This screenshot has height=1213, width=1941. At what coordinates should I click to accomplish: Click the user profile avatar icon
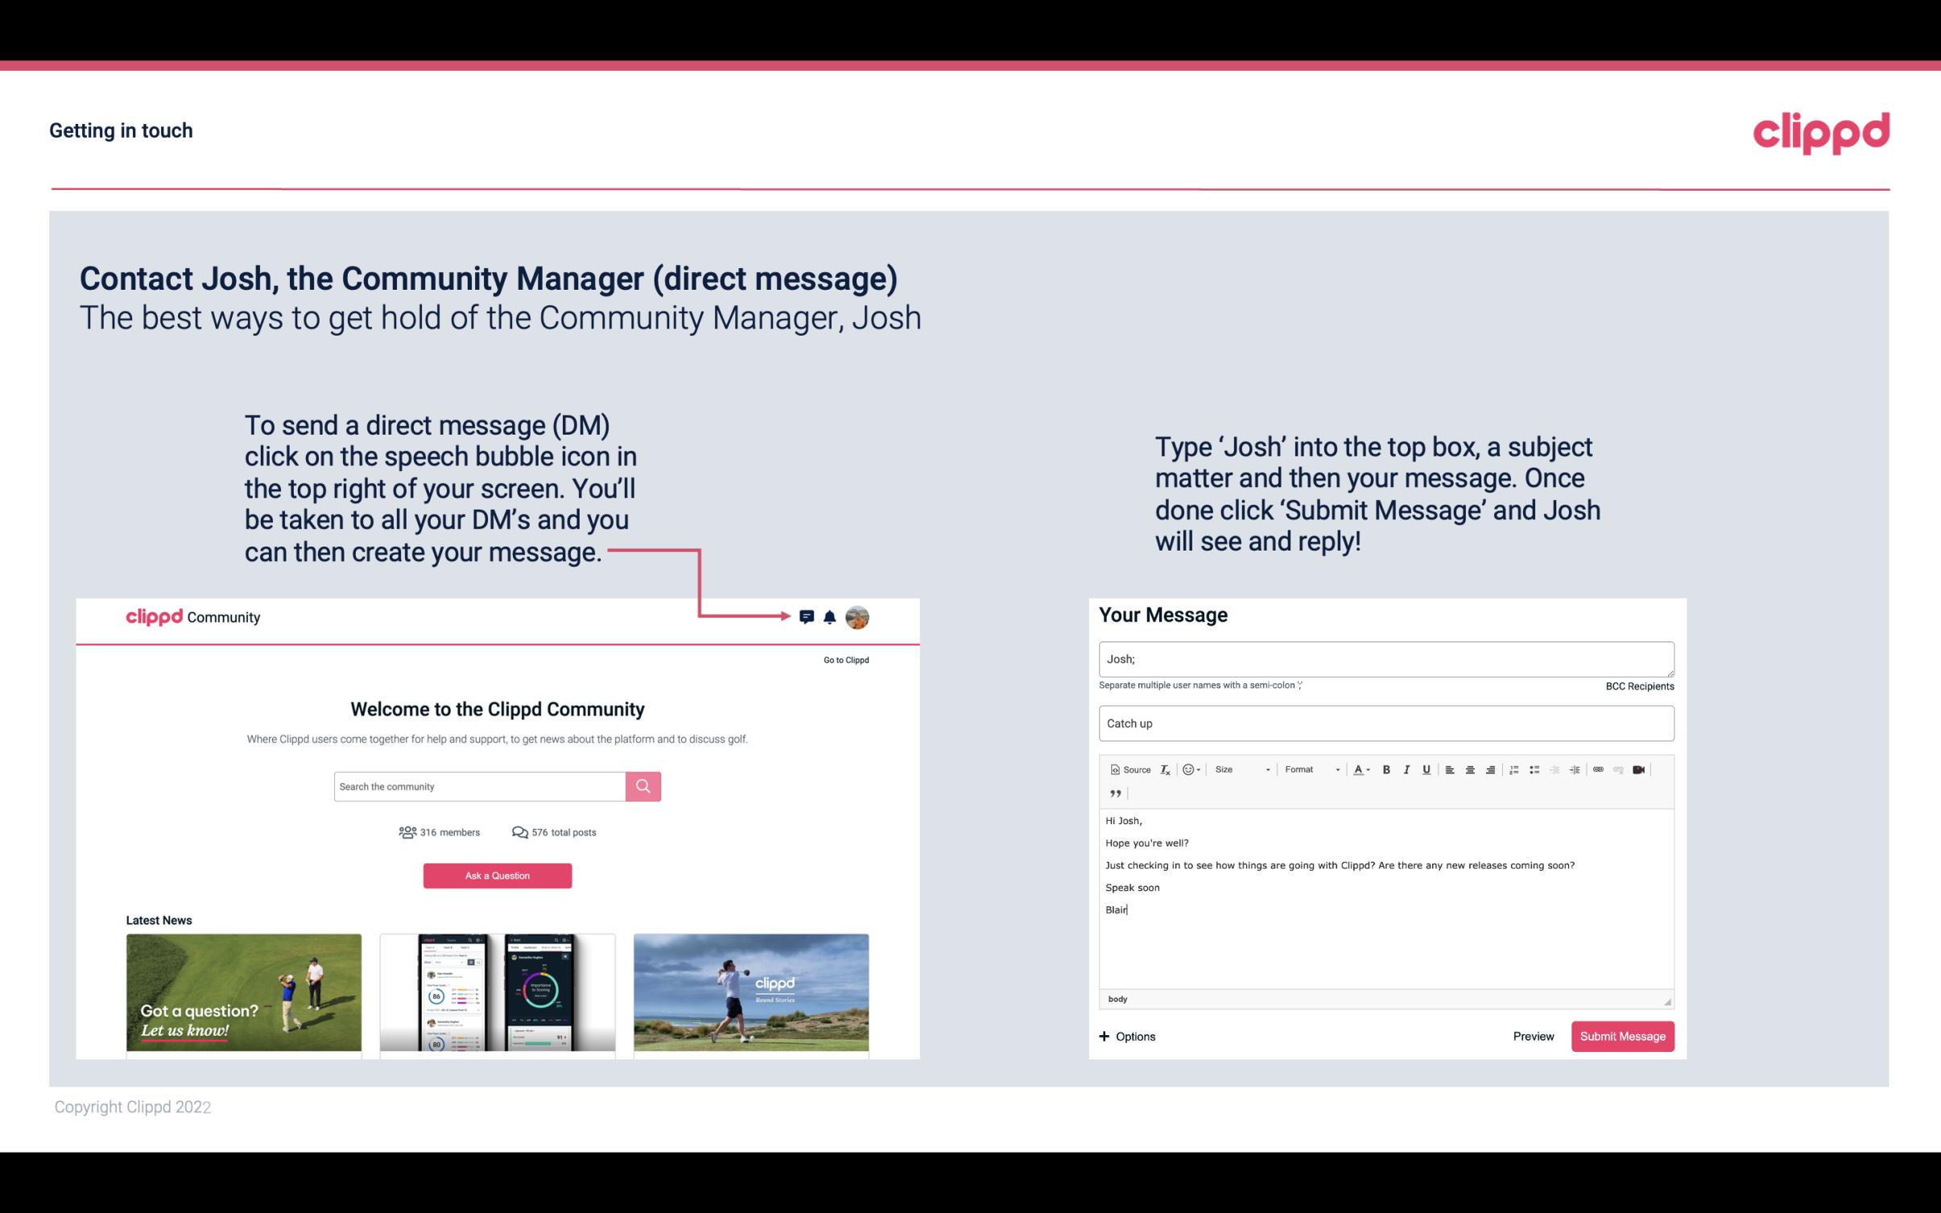pos(858,617)
